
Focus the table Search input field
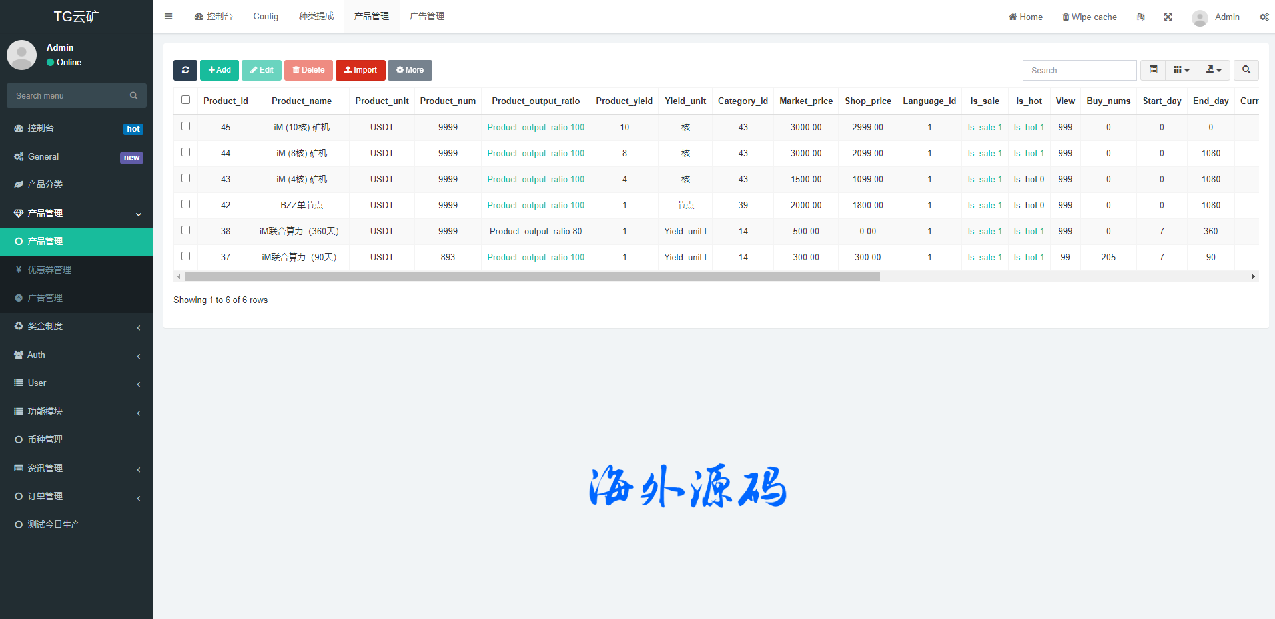click(x=1078, y=70)
